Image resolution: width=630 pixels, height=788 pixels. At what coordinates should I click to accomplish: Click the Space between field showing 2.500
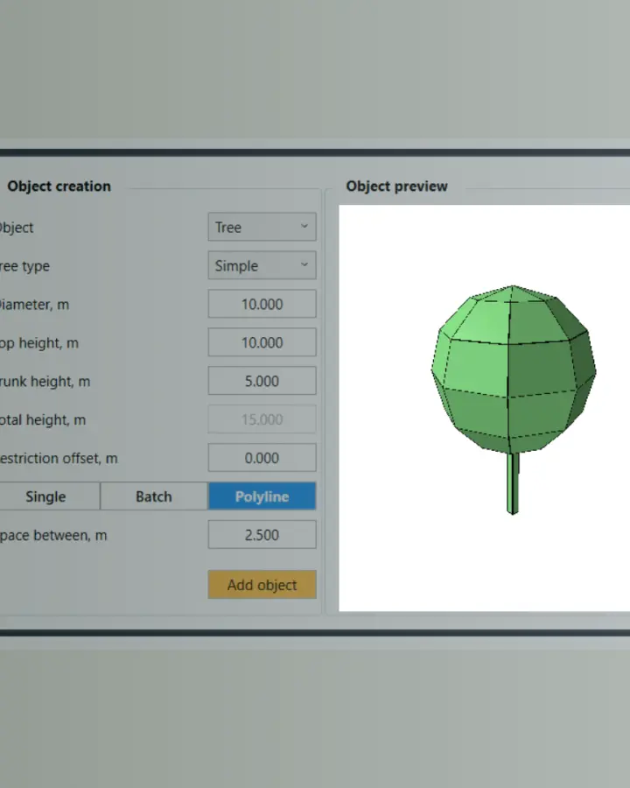tap(262, 534)
